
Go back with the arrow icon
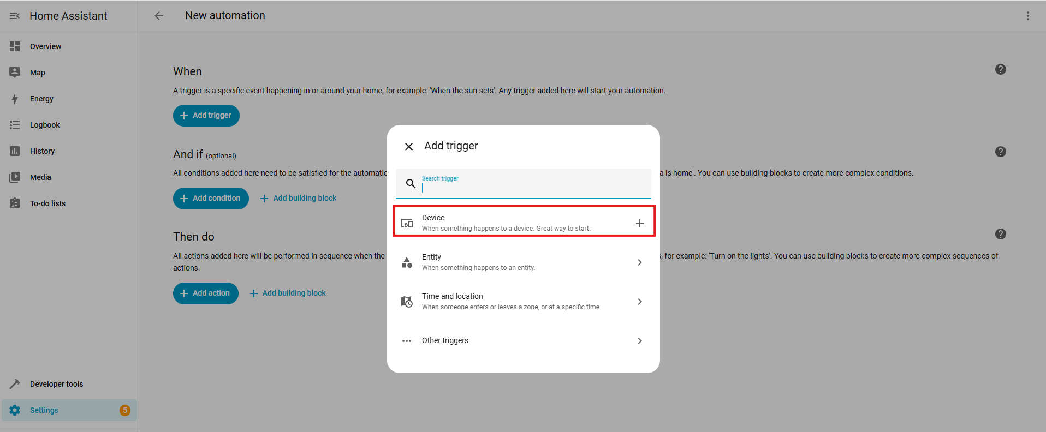coord(159,16)
